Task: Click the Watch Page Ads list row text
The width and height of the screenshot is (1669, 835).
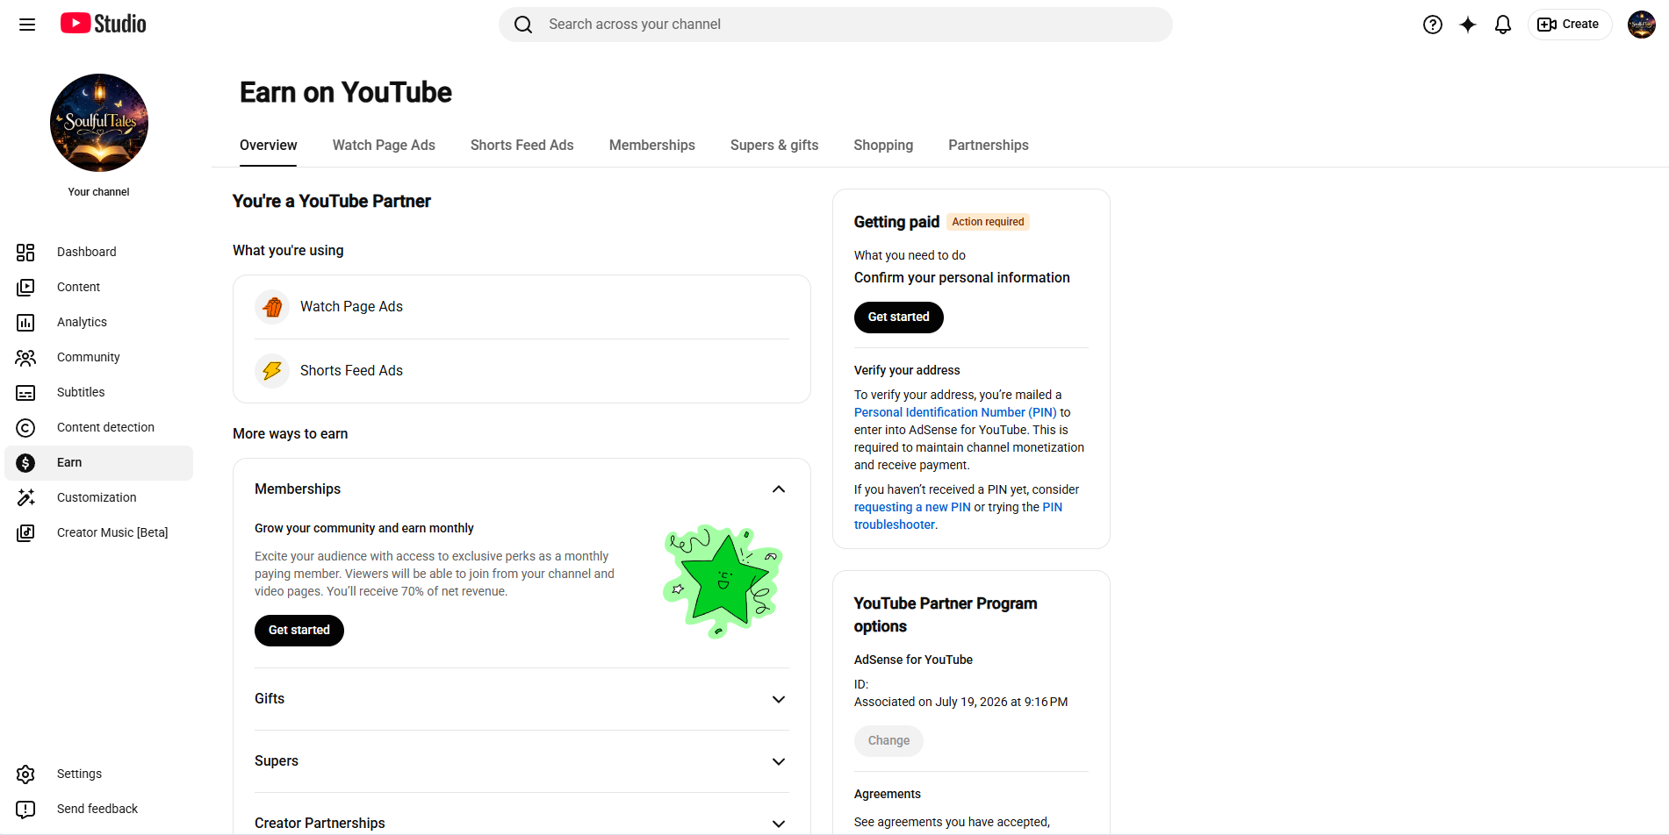Action: 351,307
